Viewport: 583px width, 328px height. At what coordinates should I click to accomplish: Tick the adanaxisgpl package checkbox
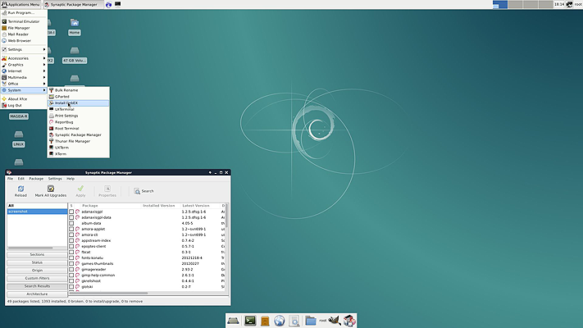click(x=71, y=212)
